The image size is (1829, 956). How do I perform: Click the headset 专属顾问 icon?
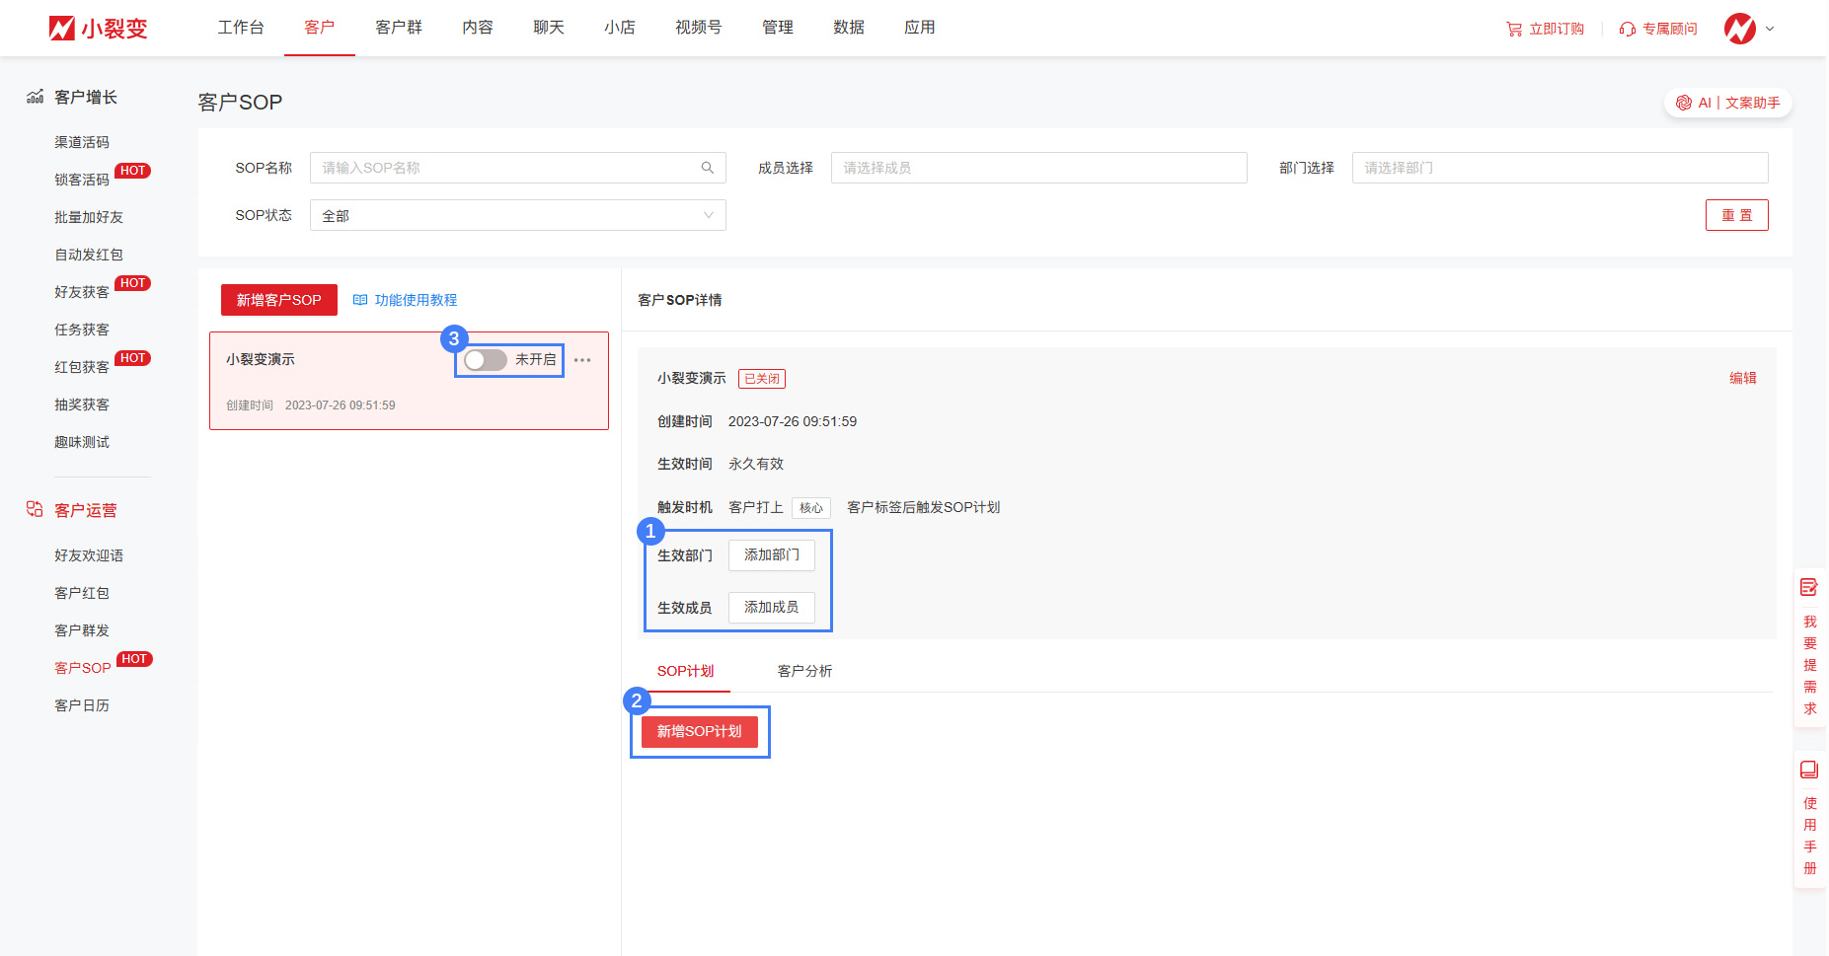[1627, 30]
